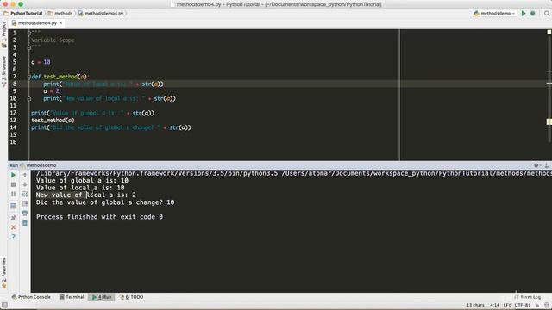Rerun methodsdemo with the Run panel's green arrow
This screenshot has width=552, height=310.
pyautogui.click(x=14, y=175)
